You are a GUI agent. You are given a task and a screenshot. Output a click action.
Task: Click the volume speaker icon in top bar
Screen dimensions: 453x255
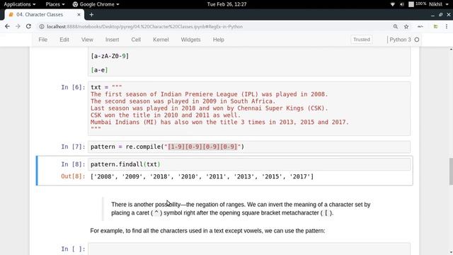(x=402, y=4)
